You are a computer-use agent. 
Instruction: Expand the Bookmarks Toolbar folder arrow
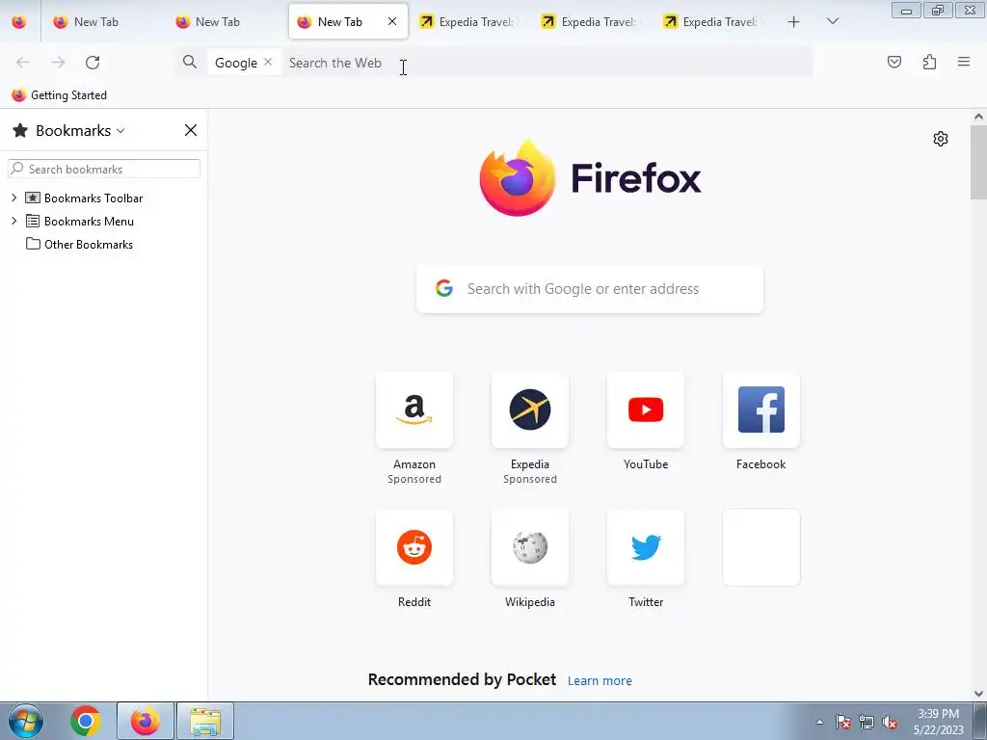pyautogui.click(x=13, y=198)
